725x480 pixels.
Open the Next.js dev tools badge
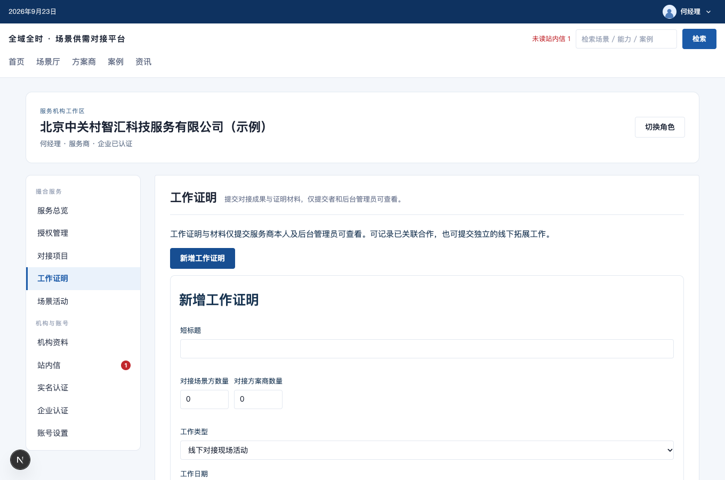click(20, 460)
